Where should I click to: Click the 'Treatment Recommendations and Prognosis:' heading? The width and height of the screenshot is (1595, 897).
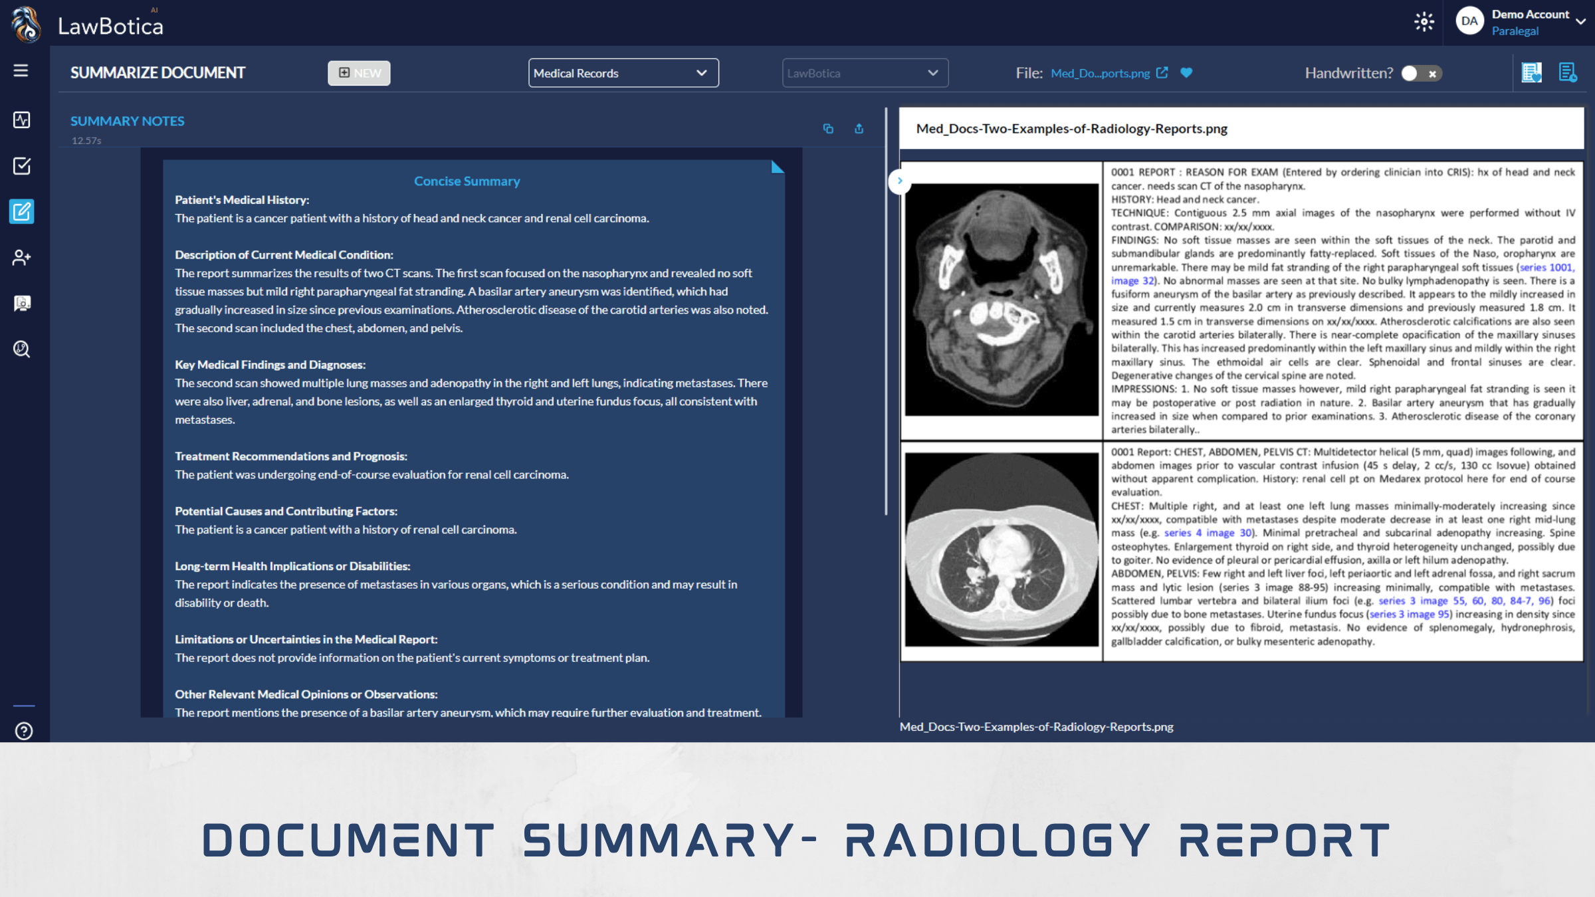[x=291, y=456]
